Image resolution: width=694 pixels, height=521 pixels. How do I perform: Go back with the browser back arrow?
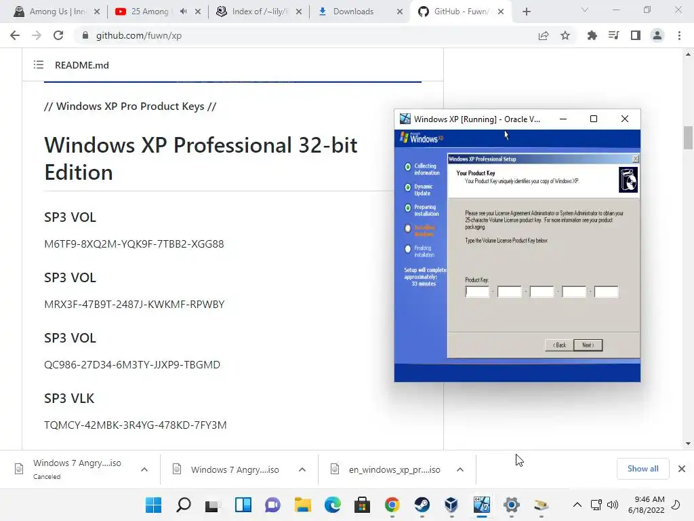(x=15, y=35)
